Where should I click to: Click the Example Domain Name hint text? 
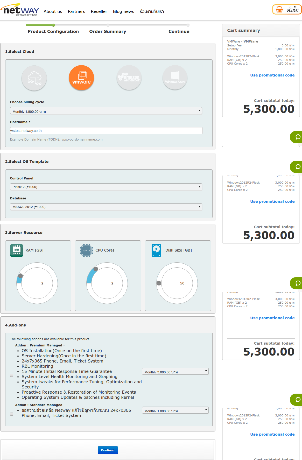[56, 140]
